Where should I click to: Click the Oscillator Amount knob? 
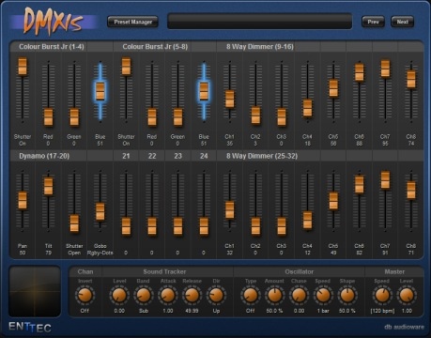coord(274,296)
